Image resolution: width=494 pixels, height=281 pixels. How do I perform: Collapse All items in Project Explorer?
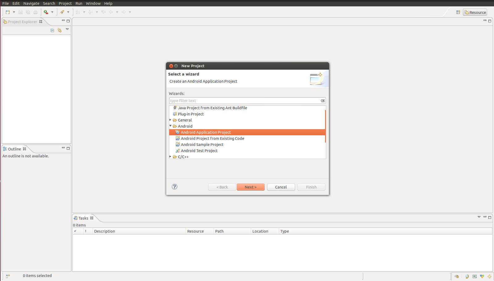tap(52, 30)
